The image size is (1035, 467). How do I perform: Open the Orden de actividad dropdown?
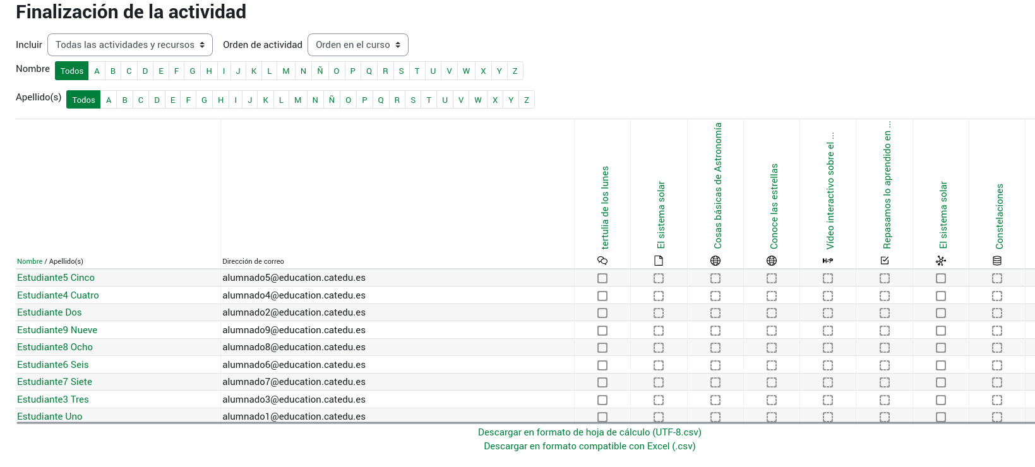click(x=358, y=45)
